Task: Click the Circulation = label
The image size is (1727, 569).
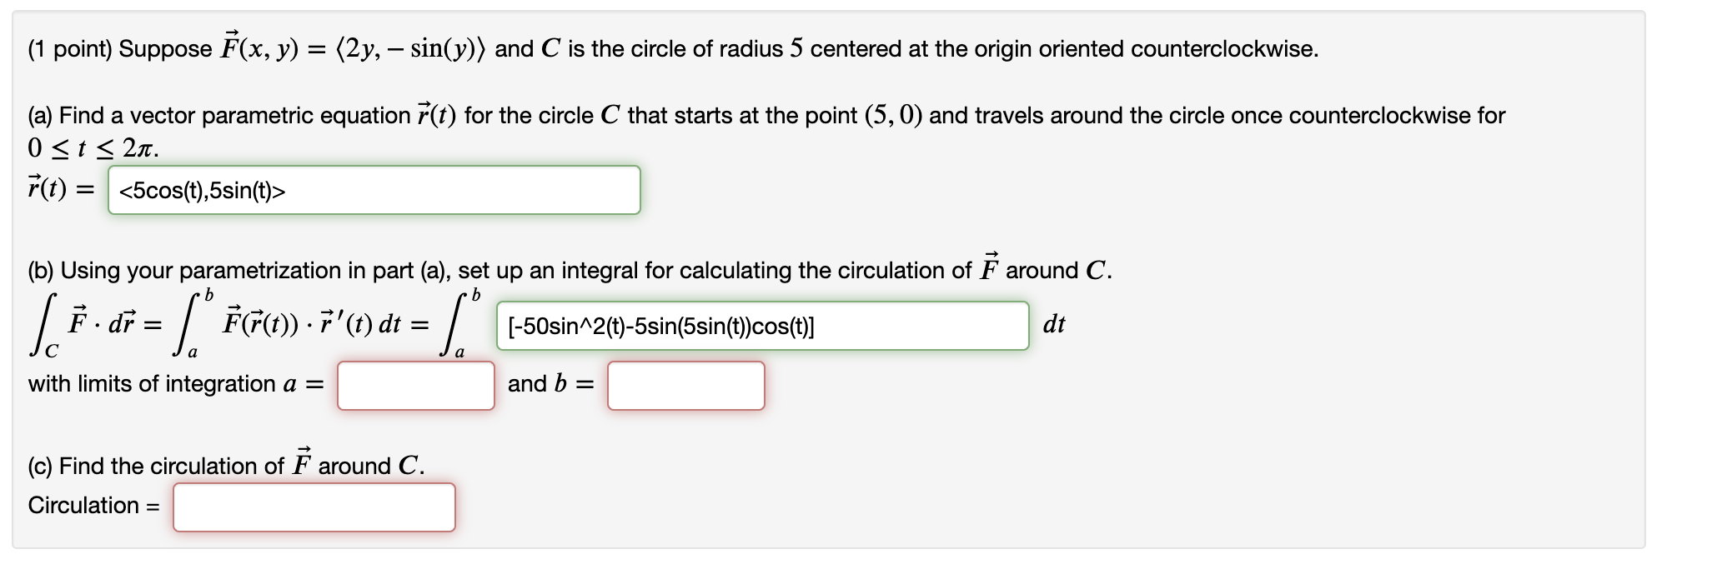Action: point(92,505)
